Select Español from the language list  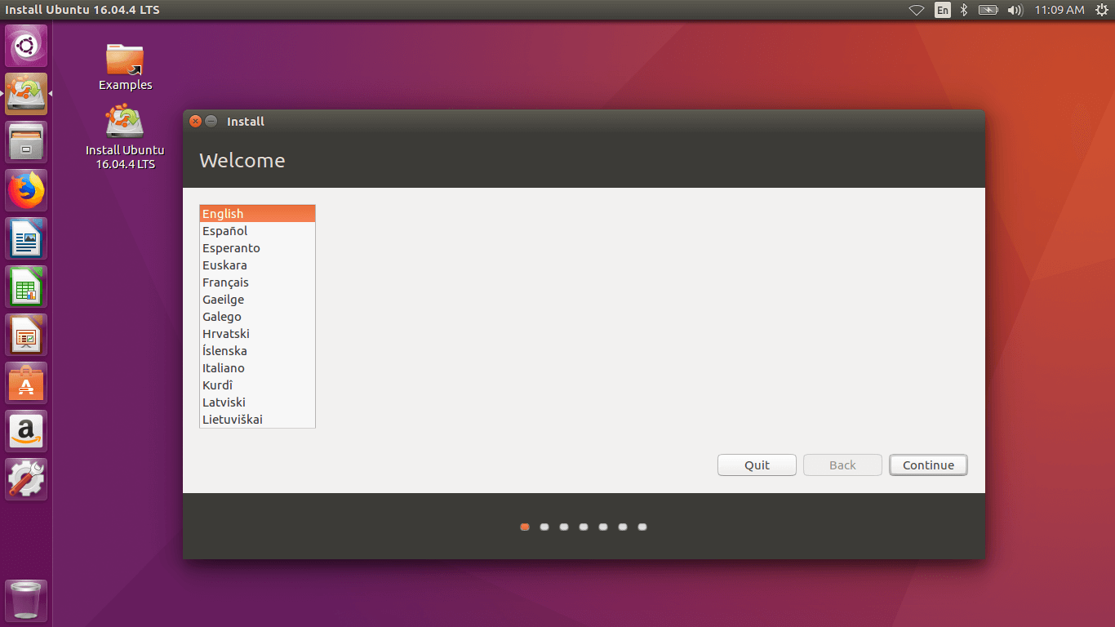tap(224, 230)
